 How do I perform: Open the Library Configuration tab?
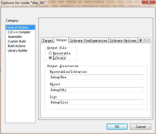click(x=89, y=40)
